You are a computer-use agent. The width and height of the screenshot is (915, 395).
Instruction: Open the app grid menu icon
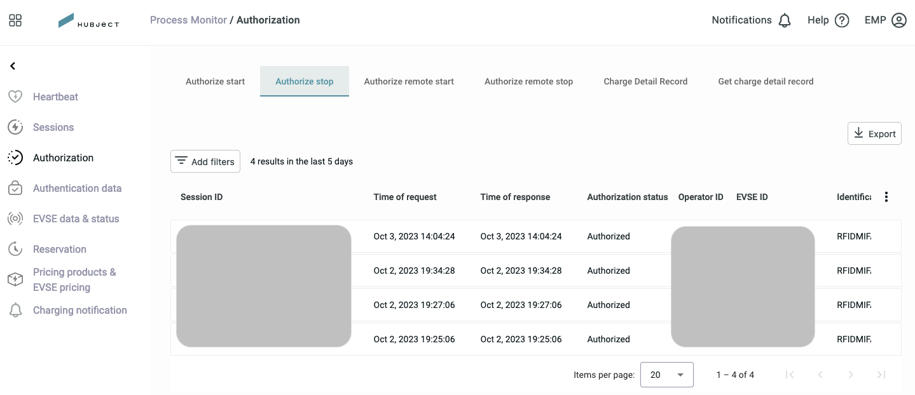click(15, 20)
